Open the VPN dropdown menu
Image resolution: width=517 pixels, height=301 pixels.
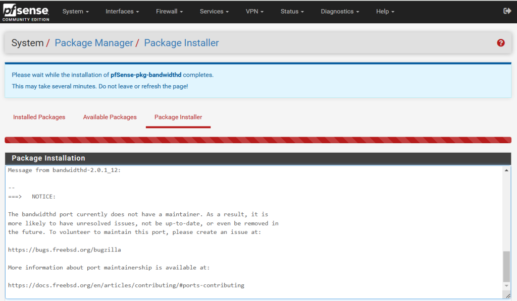(254, 12)
